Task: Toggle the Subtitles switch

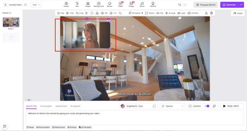Action: [x=207, y=106]
